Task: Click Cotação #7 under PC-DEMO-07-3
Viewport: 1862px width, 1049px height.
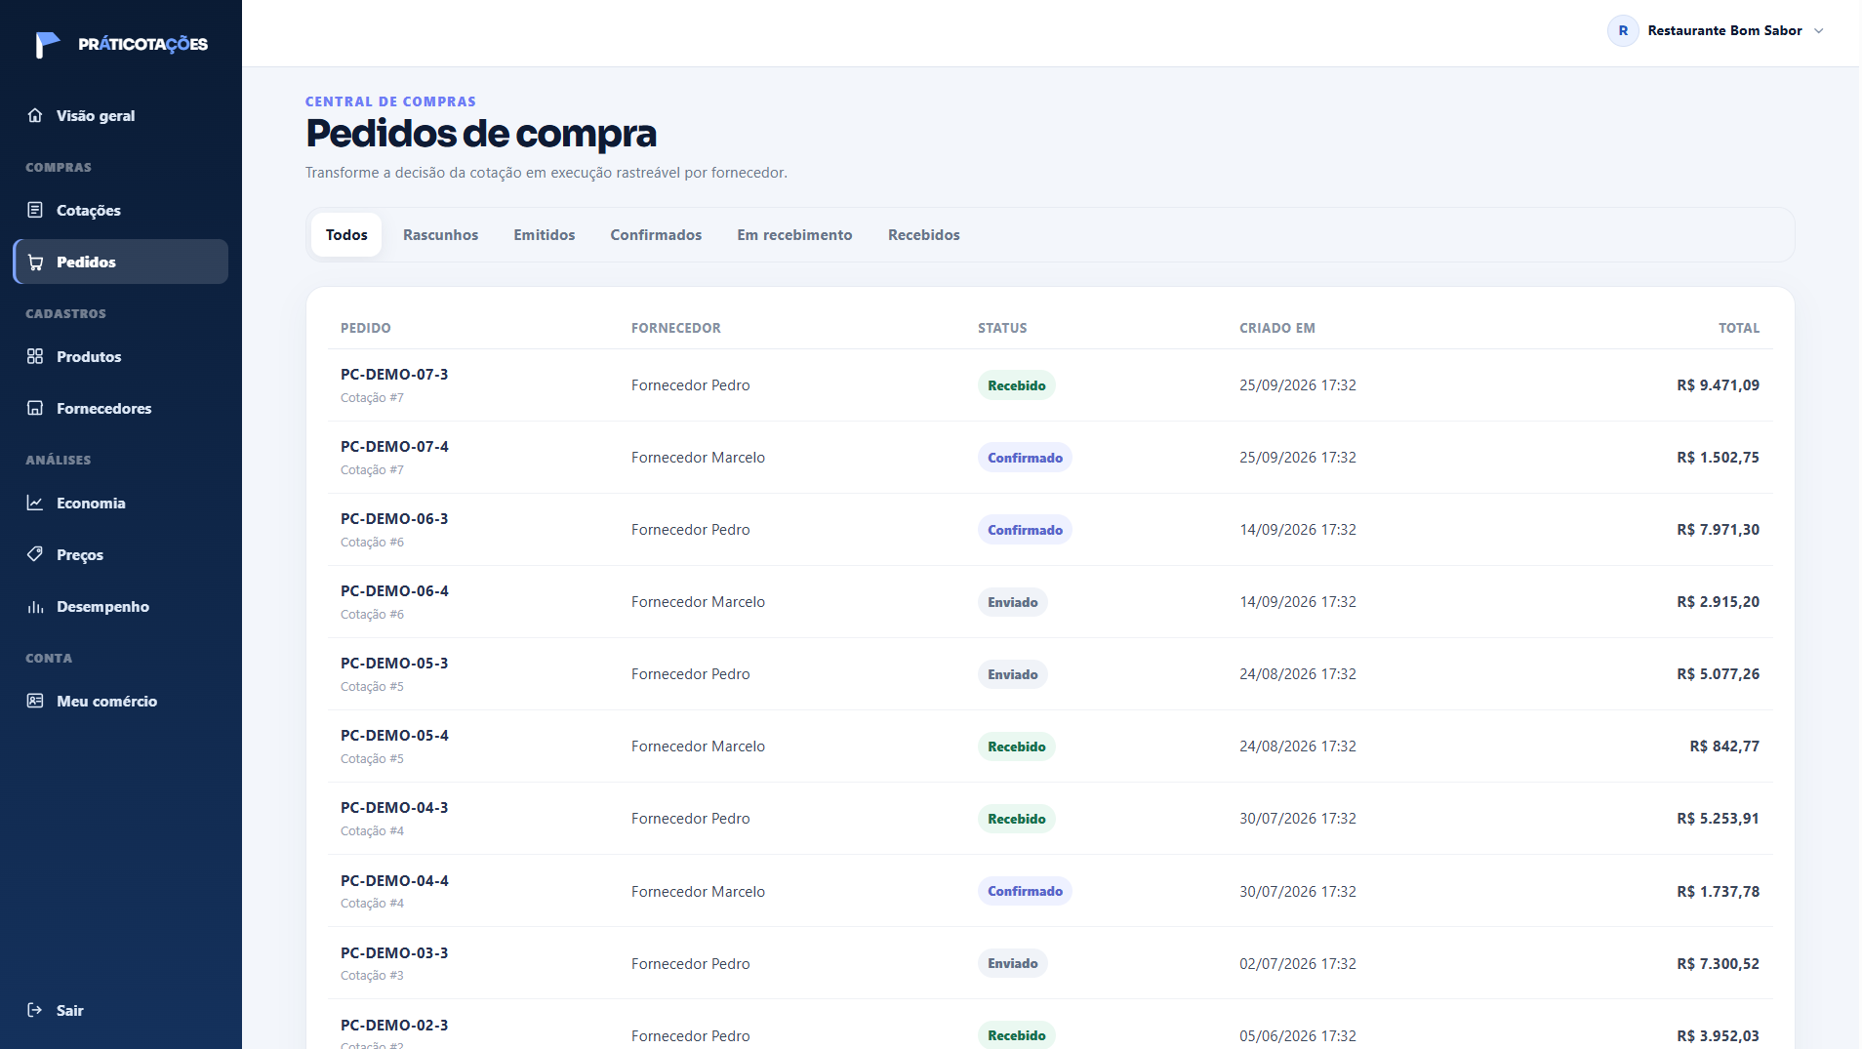Action: pyautogui.click(x=372, y=398)
